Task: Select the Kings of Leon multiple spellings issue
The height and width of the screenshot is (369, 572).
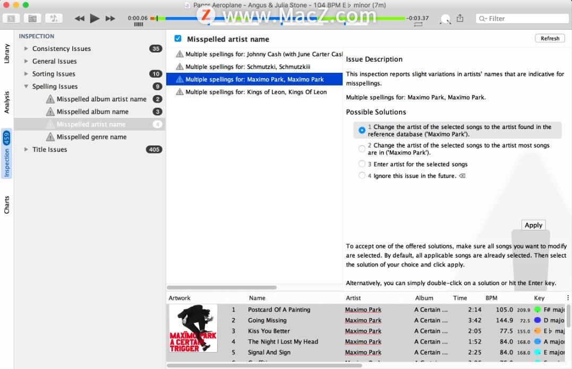Action: coord(254,92)
